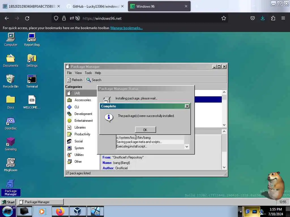Select the (All) category

pyautogui.click(x=81, y=93)
